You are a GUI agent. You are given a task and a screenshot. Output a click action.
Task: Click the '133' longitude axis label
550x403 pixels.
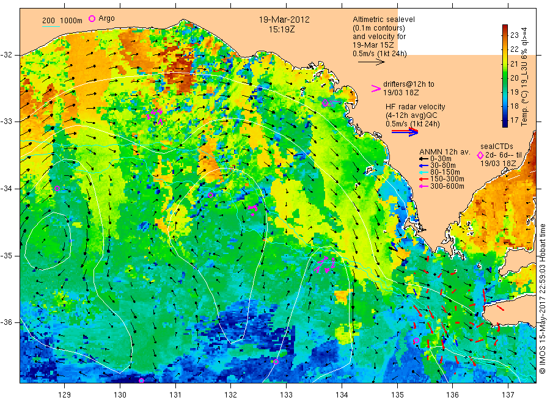tap(286, 395)
